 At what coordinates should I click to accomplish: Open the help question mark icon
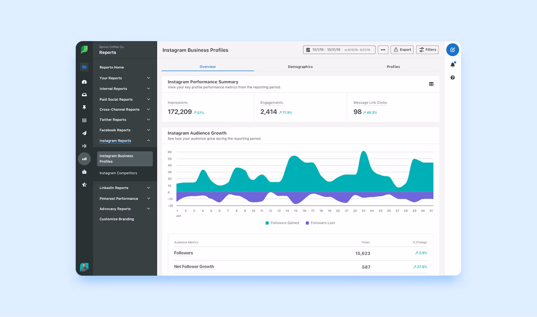coord(453,77)
